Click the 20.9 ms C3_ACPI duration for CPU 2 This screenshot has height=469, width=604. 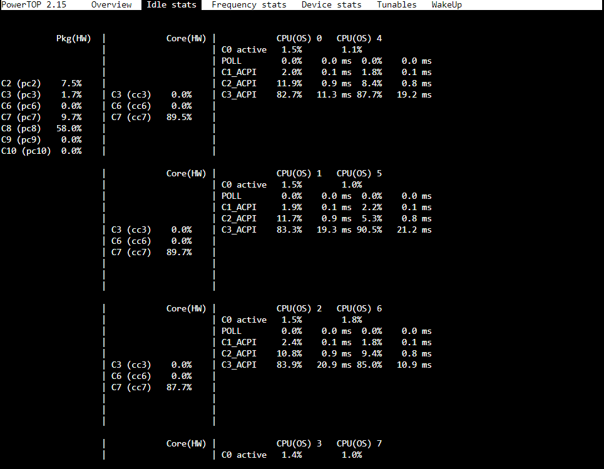(334, 365)
